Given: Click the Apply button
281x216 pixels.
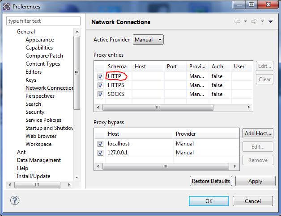Looking at the screenshot, I should click(255, 181).
